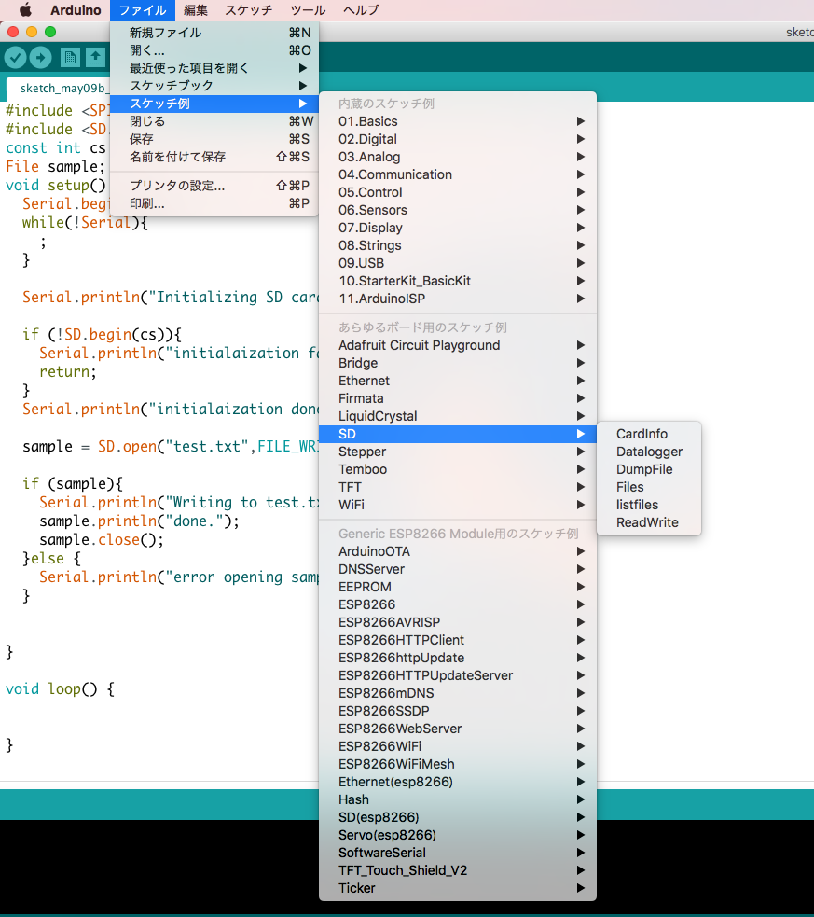Open ESP8266WiFiMesh examples entry
Image resolution: width=814 pixels, height=917 pixels.
[x=458, y=764]
